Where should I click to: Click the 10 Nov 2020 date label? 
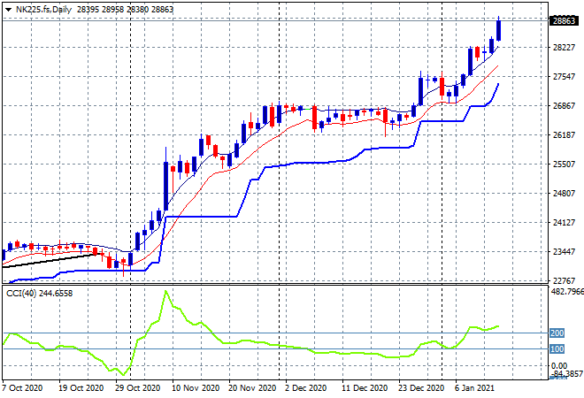coord(196,388)
